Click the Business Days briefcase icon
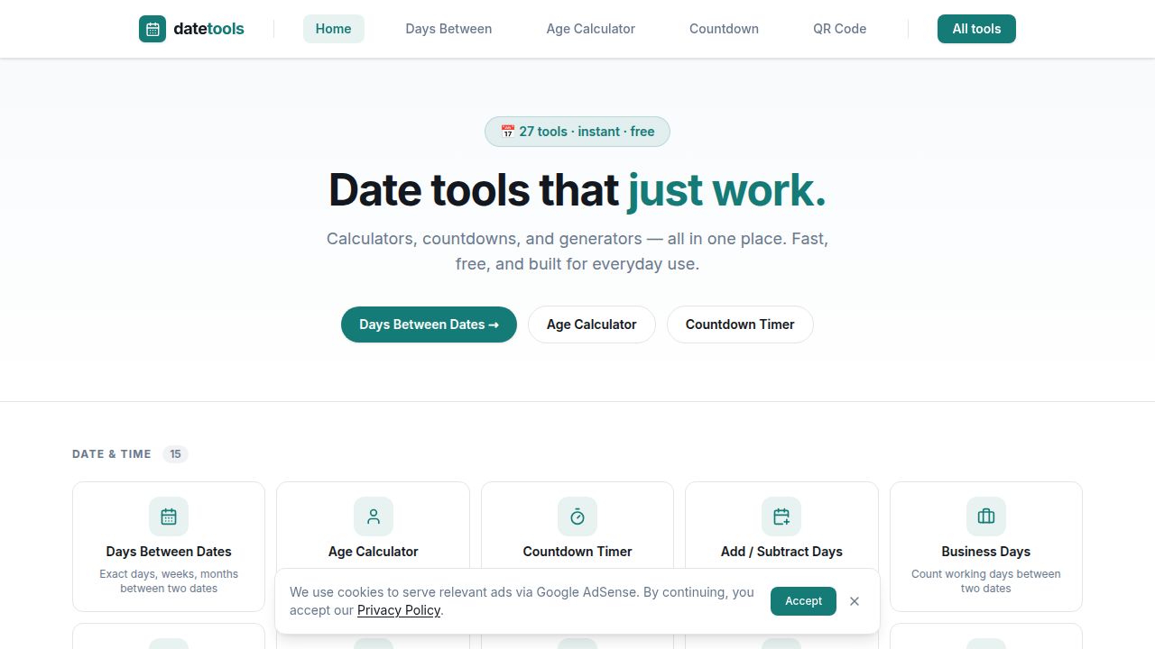 click(986, 516)
